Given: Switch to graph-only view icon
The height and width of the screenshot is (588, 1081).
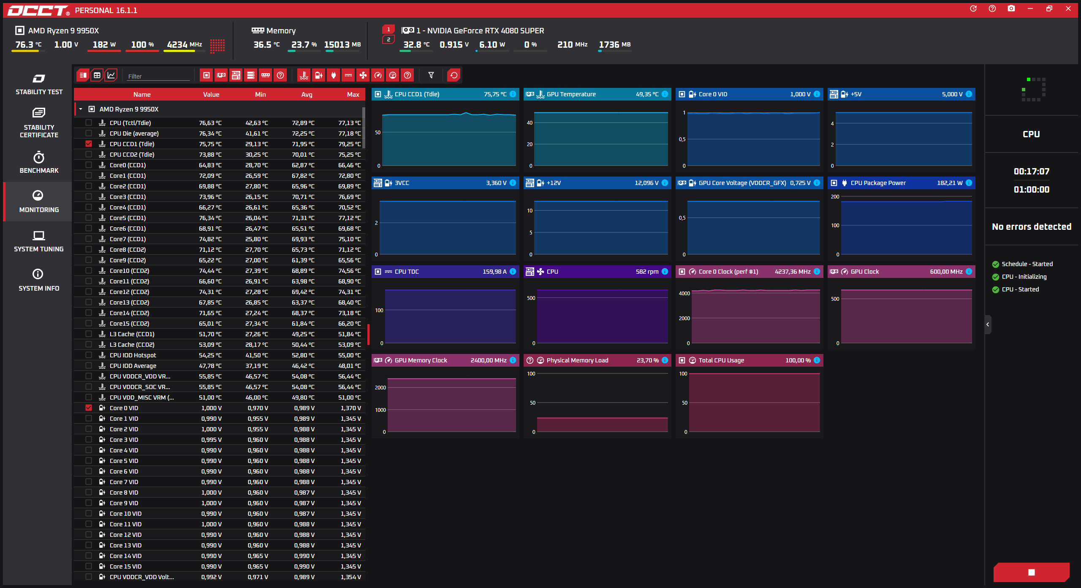Looking at the screenshot, I should pos(111,76).
